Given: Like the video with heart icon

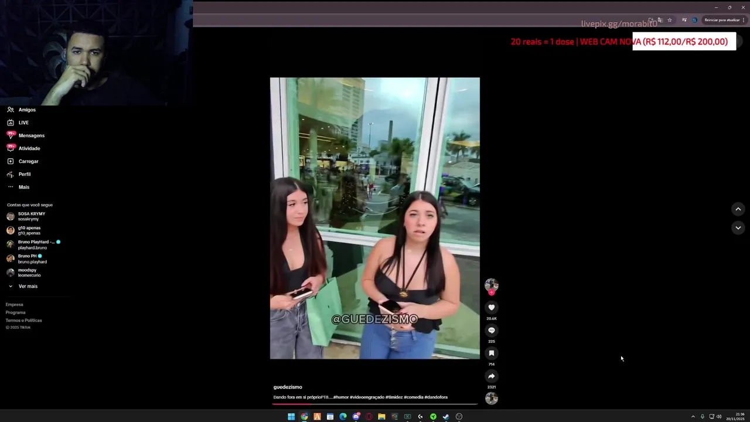Looking at the screenshot, I should pos(492,307).
